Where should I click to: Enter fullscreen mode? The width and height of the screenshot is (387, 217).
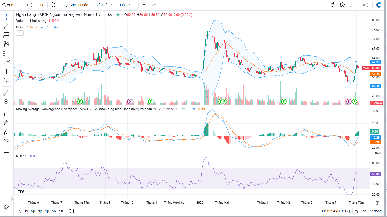click(352, 5)
